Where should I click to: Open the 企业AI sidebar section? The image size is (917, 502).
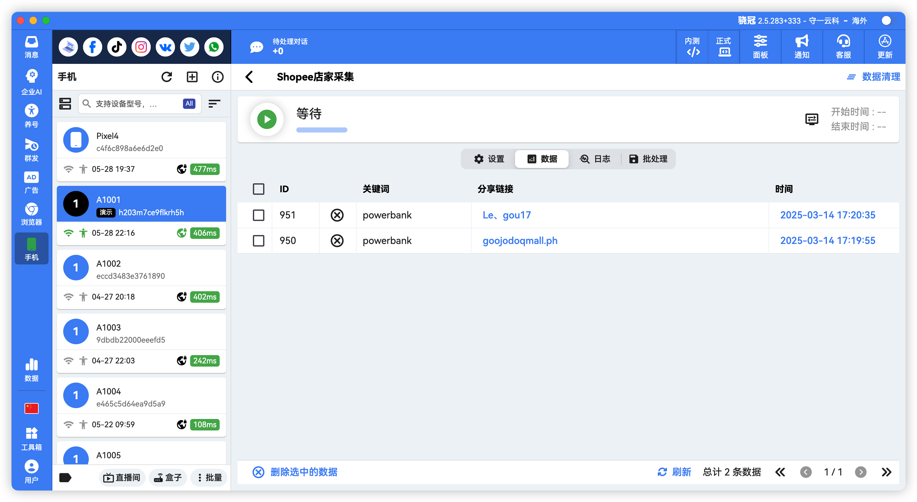[x=31, y=82]
